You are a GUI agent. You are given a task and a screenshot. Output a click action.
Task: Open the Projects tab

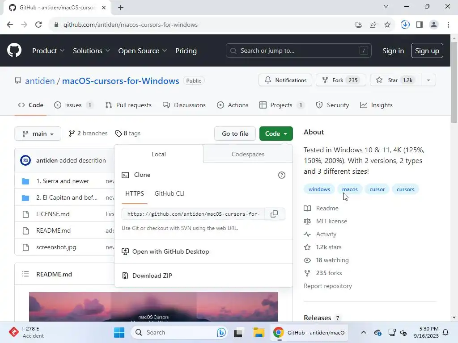pyautogui.click(x=282, y=105)
